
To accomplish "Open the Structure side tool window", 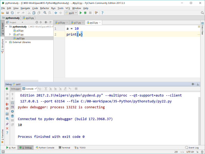I will pyautogui.click(x=2, y=46).
